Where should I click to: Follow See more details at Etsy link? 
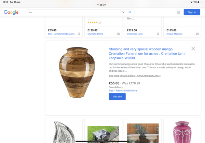point(135,76)
